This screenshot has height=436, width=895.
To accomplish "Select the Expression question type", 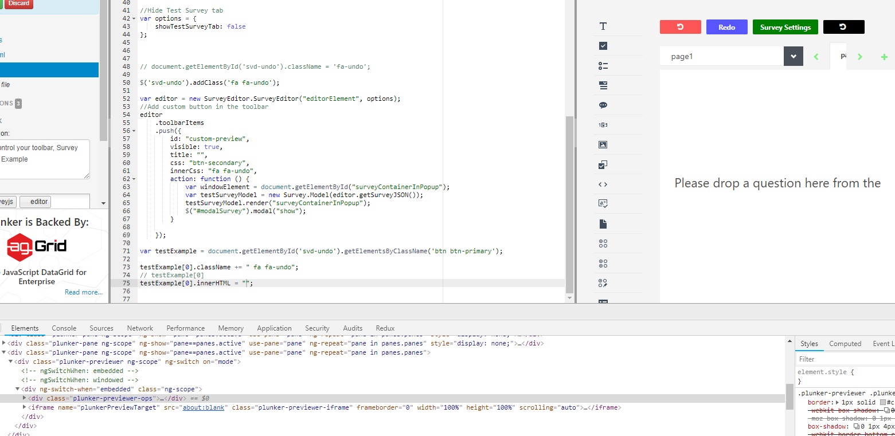I will coord(603,203).
